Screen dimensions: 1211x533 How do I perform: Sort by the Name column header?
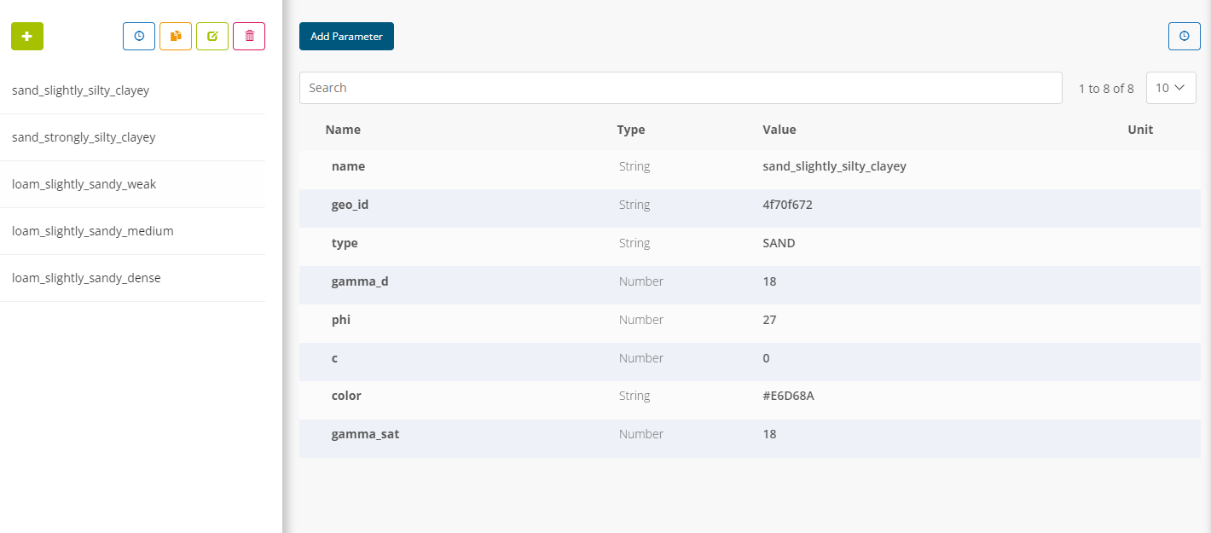coord(343,130)
